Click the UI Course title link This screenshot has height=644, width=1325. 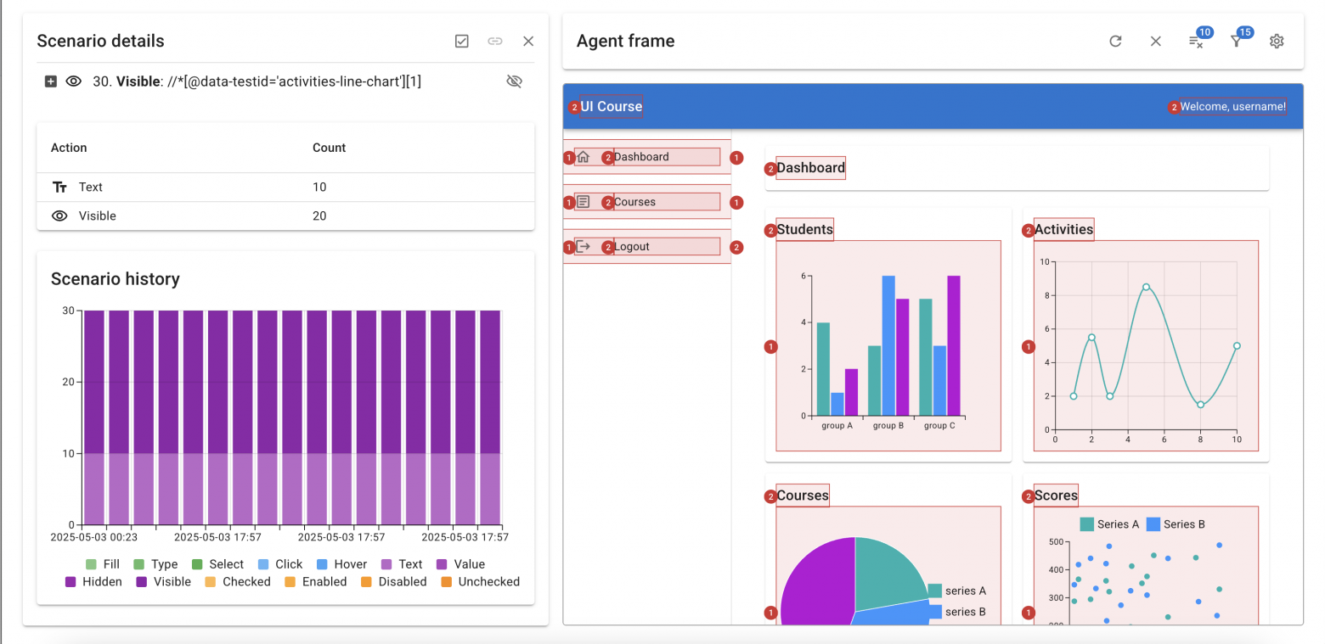pyautogui.click(x=611, y=107)
